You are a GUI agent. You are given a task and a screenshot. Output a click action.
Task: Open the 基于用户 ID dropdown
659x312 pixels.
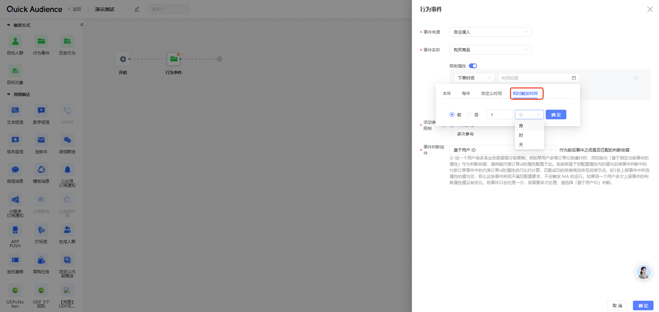tap(503, 150)
